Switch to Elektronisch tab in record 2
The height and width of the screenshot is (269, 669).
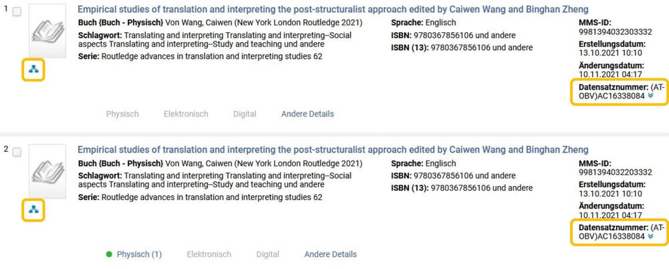[x=209, y=254]
